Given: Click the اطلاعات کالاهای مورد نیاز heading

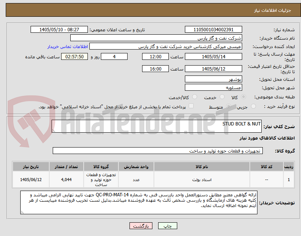Looking at the screenshot, I should [x=267, y=138].
